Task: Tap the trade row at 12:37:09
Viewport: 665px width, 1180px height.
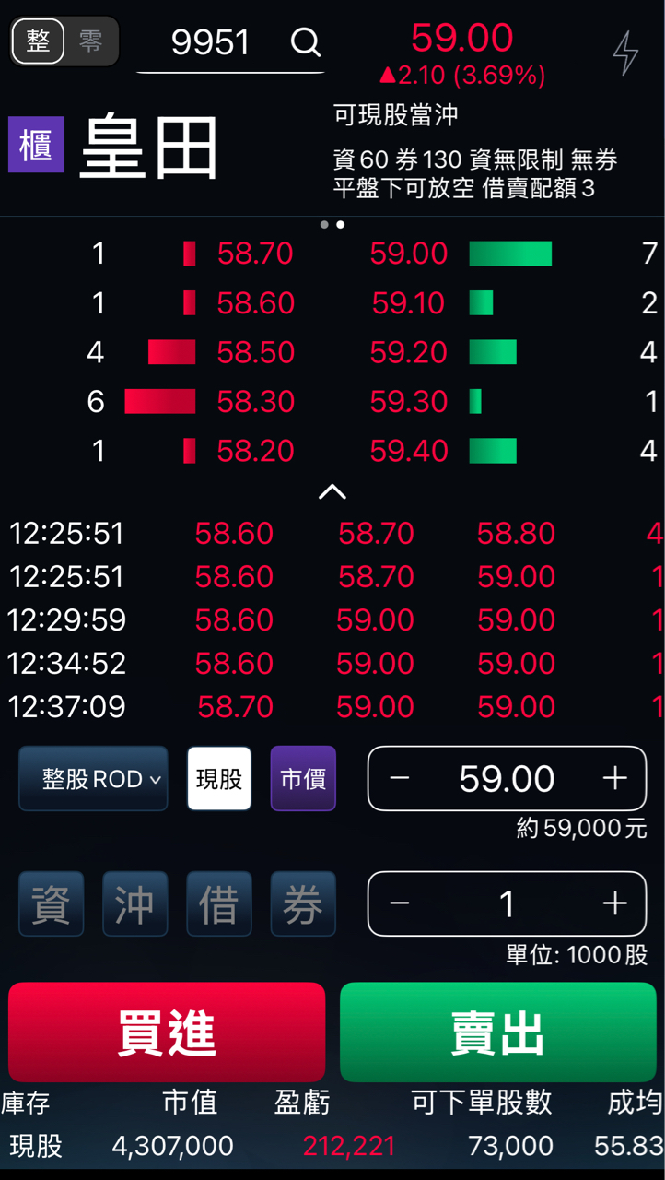Action: click(332, 706)
